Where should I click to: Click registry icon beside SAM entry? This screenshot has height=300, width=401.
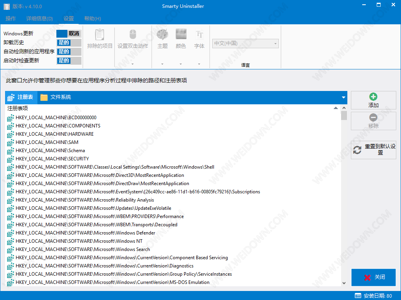tap(11, 142)
